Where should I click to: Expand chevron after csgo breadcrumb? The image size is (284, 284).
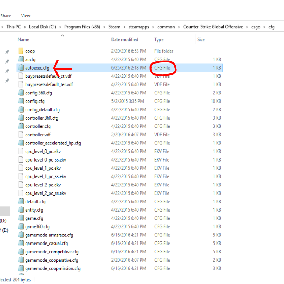[264, 27]
